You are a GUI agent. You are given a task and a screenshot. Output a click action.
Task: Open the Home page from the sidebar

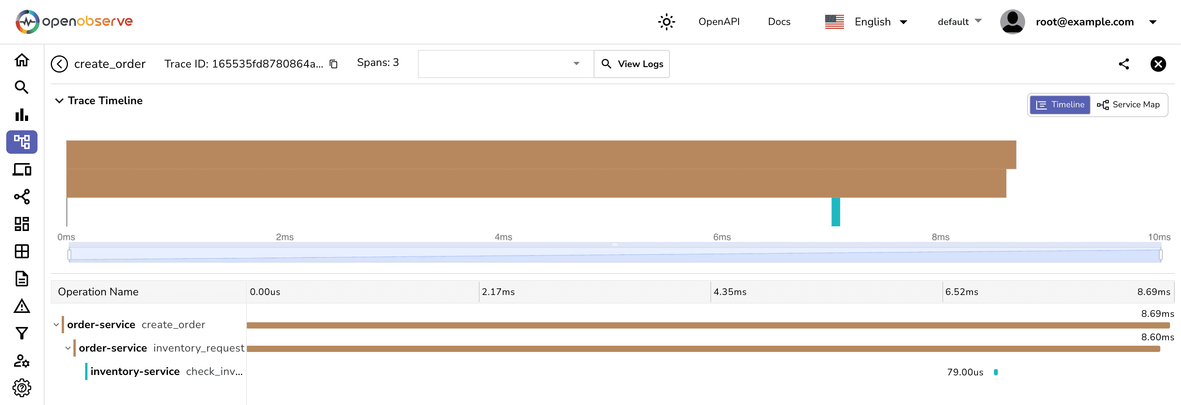point(21,60)
